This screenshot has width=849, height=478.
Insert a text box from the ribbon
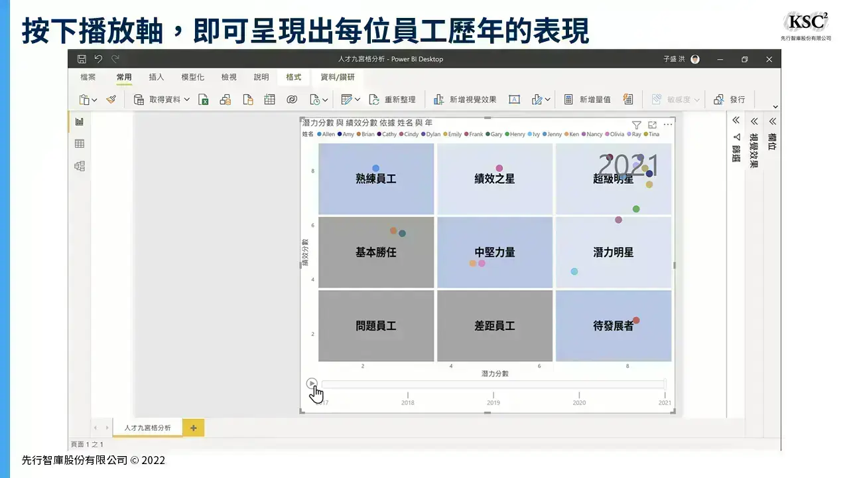[514, 100]
